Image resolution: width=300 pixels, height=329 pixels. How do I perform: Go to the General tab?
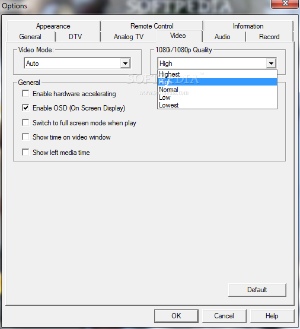point(30,37)
